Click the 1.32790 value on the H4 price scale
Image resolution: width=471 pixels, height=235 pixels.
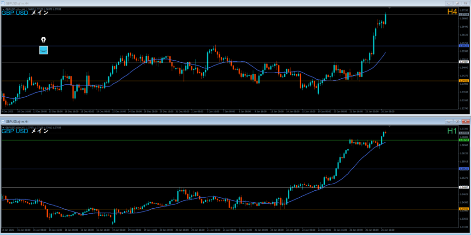click(465, 108)
